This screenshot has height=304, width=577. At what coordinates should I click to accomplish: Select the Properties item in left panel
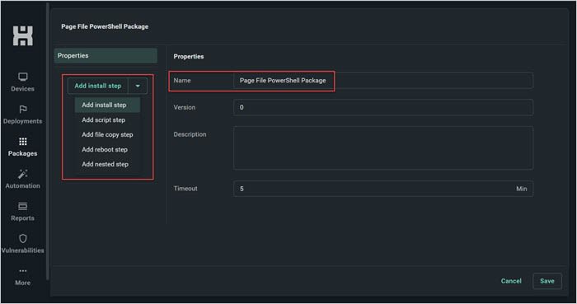coord(106,55)
